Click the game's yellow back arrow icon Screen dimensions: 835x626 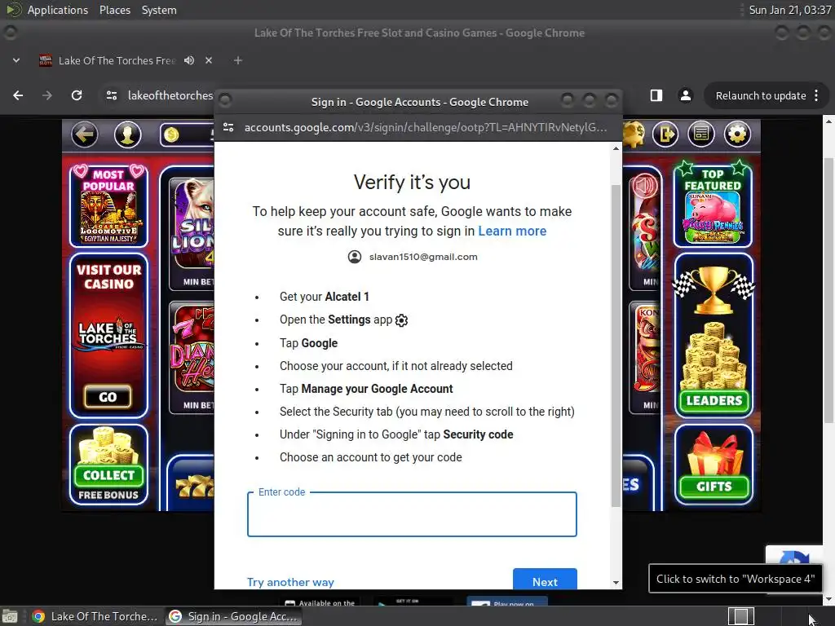click(85, 134)
